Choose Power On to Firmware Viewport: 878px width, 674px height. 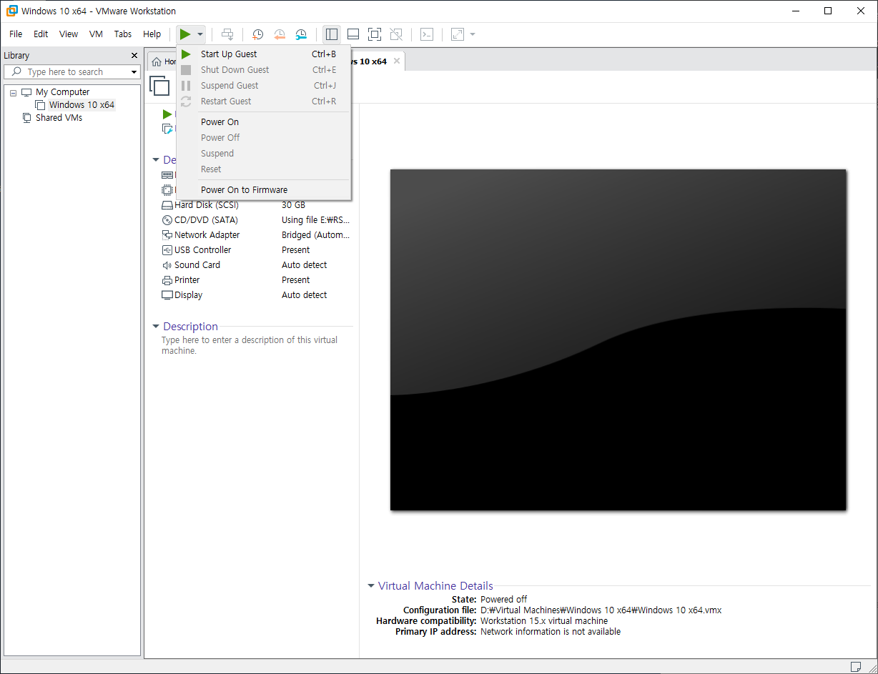[263, 190]
